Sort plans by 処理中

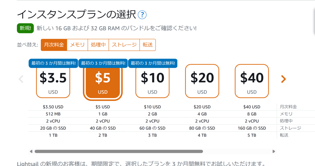coord(98,45)
